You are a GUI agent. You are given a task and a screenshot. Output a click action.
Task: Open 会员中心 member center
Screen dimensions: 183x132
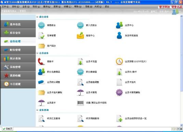pyautogui.click(x=125, y=25)
